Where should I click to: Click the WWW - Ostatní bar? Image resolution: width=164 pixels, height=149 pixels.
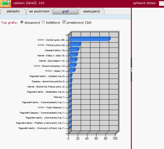(72, 70)
